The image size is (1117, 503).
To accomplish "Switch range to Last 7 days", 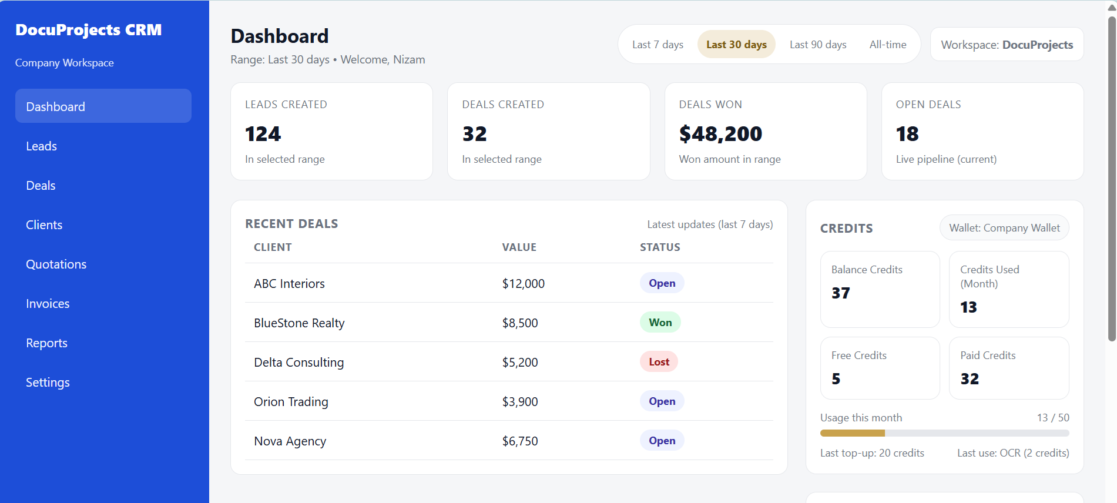I will pyautogui.click(x=658, y=45).
